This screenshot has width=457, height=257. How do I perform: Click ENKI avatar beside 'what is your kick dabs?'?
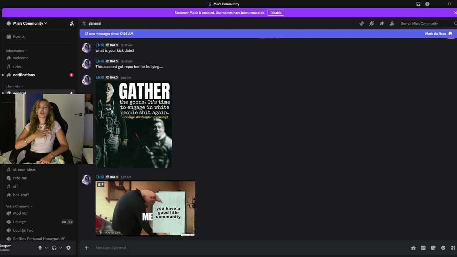pos(86,48)
